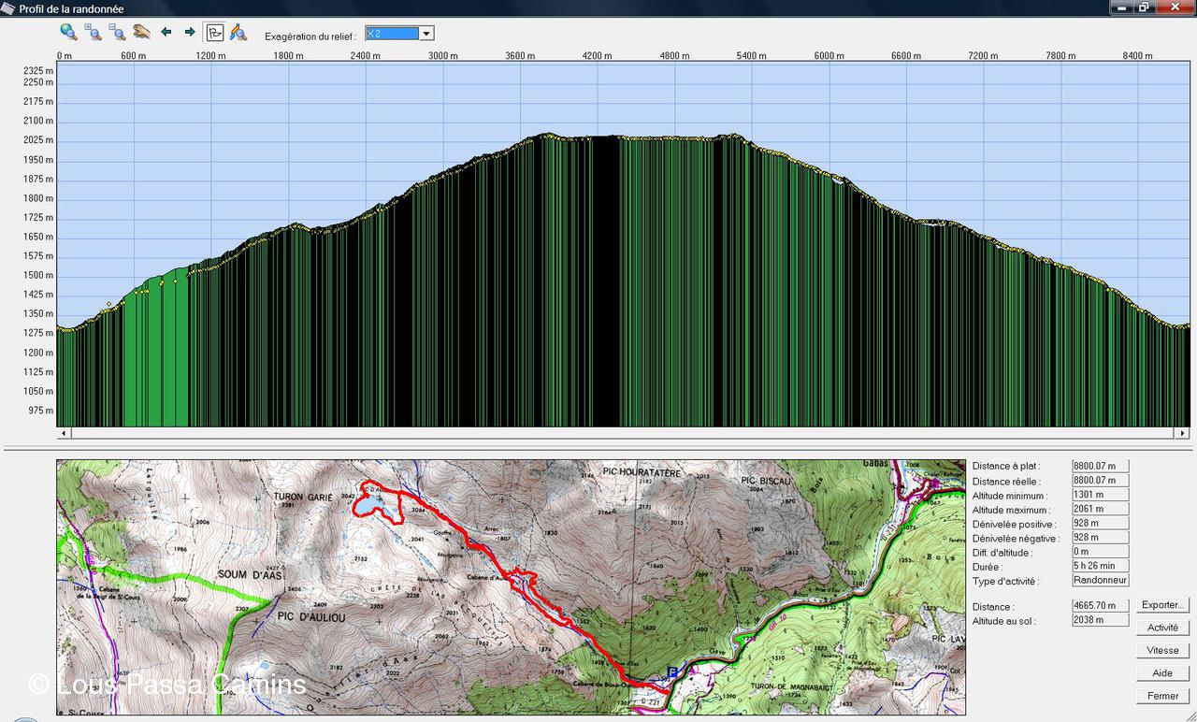
Task: Click the pencil magnifier icon in toolbar
Action: pyautogui.click(x=238, y=32)
